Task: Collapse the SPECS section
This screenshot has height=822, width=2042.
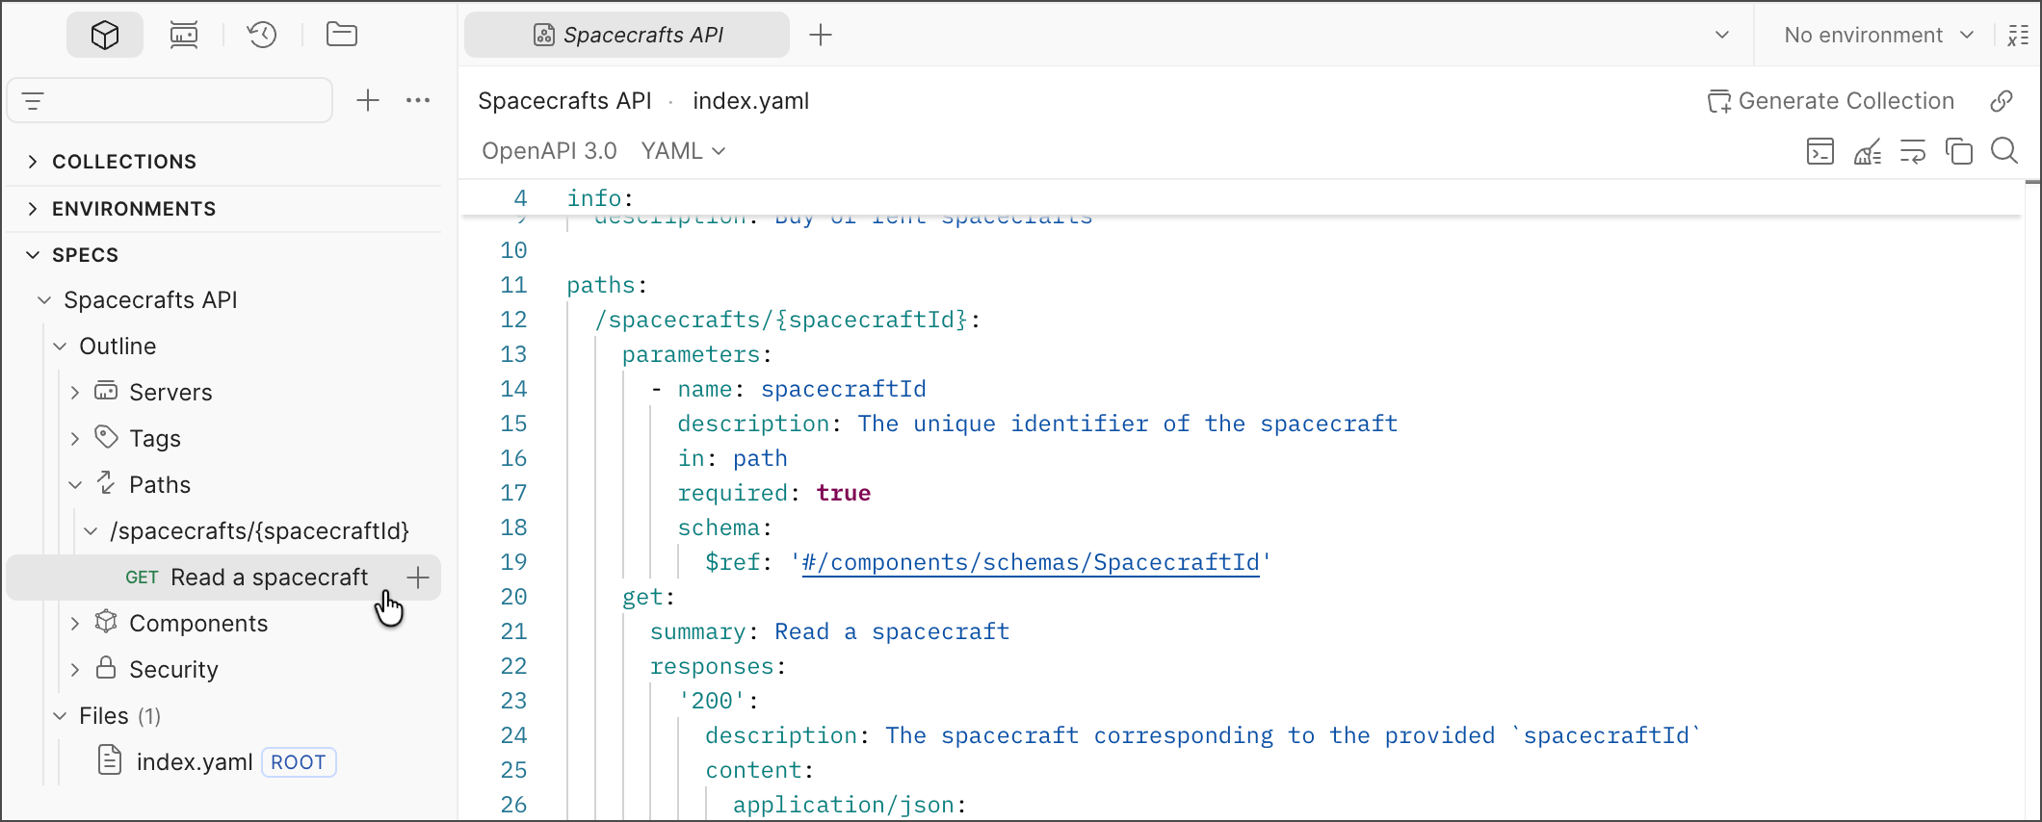Action: (33, 255)
